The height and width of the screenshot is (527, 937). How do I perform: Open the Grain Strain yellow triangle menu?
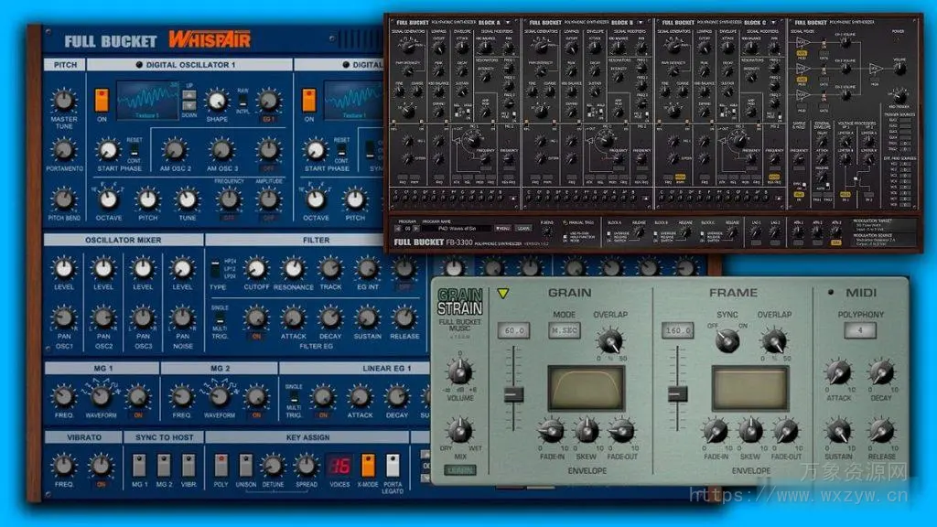point(503,294)
